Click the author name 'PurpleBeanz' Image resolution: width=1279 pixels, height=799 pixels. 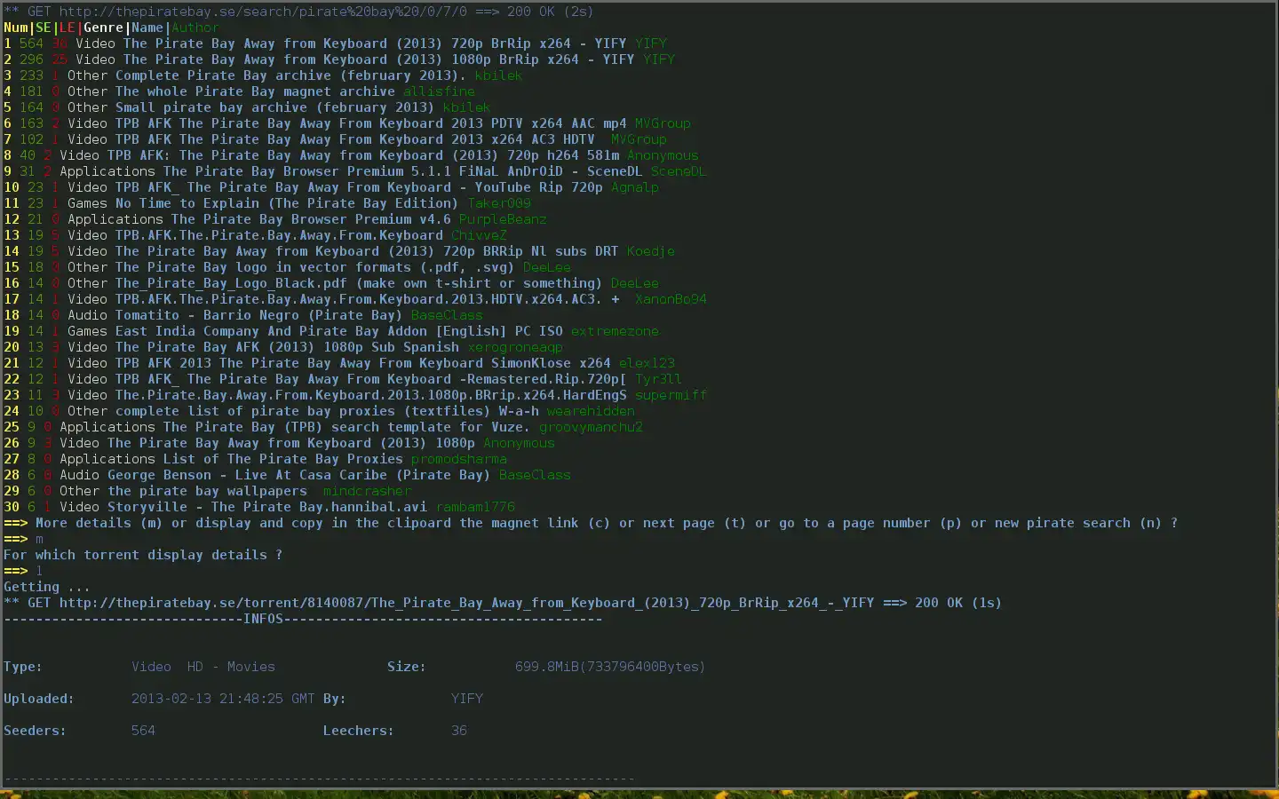[503, 219]
